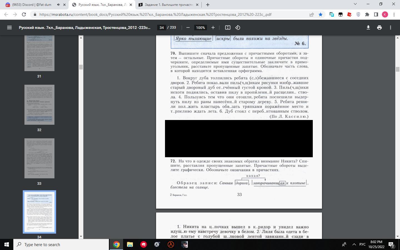Select the Русский язык PDF tab

pos(102,5)
